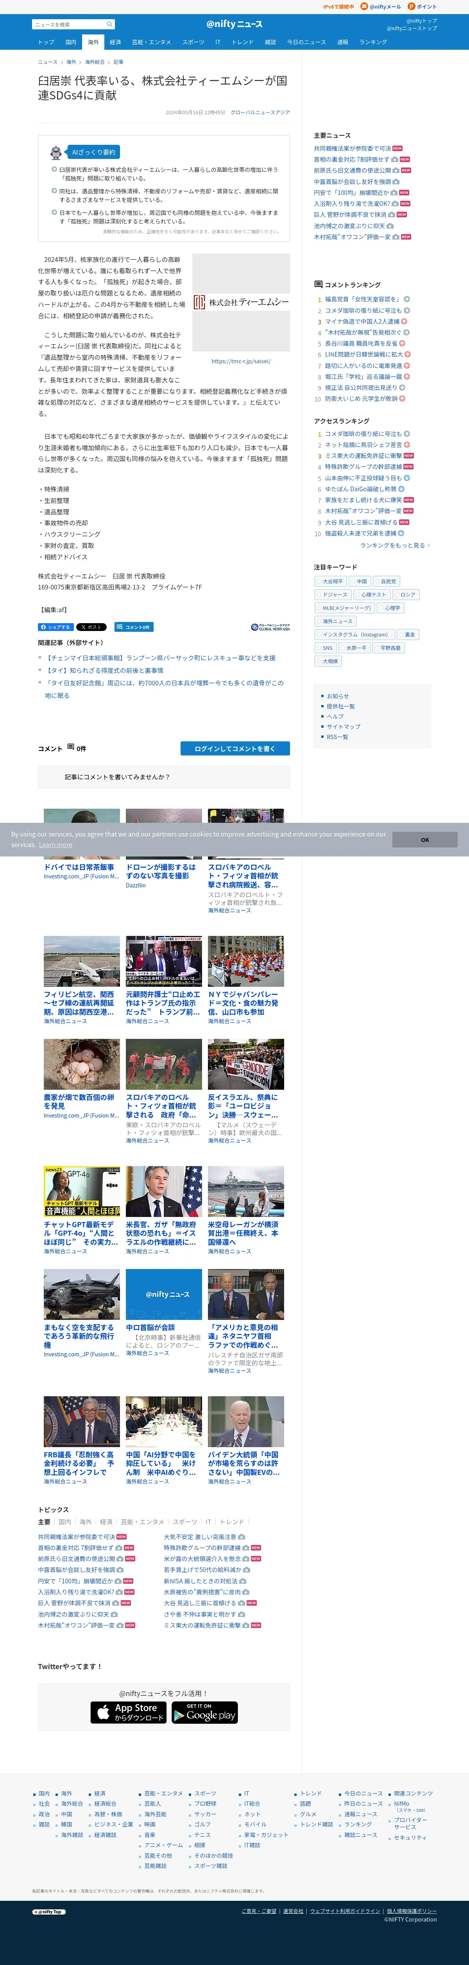Post article on X ポスト button
Screen dimensions: 469x1965
click(x=91, y=627)
